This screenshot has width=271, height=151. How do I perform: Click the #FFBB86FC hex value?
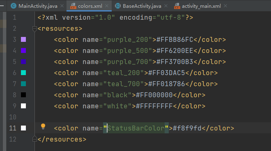175,39
